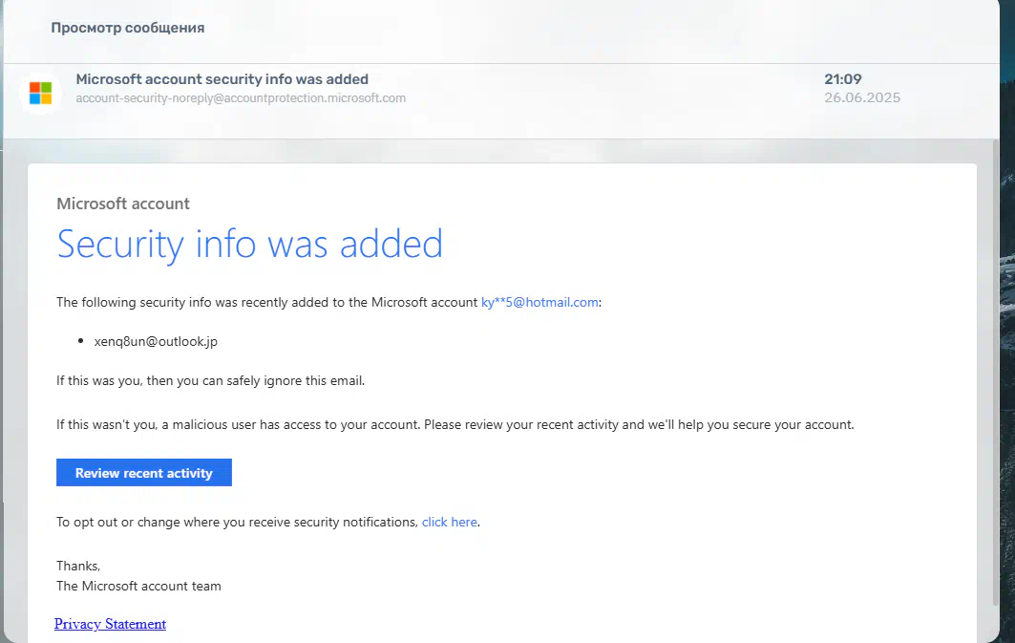
Task: Click the vertical scrollbar of the message
Action: (x=996, y=373)
